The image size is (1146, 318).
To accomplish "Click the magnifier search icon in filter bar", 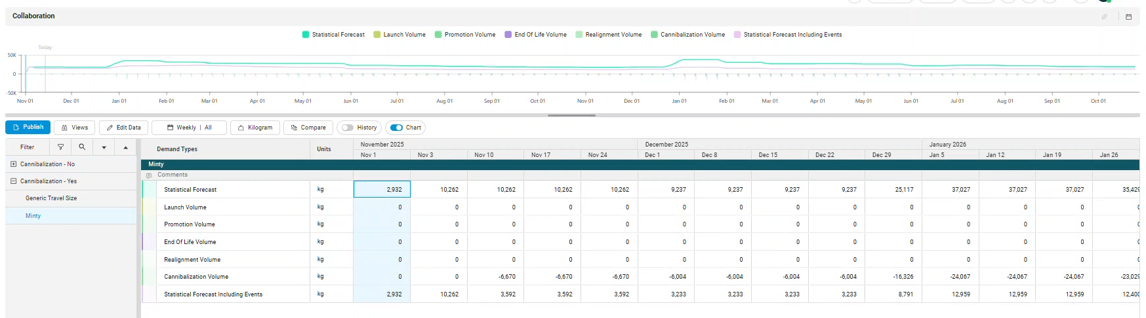I will (82, 147).
